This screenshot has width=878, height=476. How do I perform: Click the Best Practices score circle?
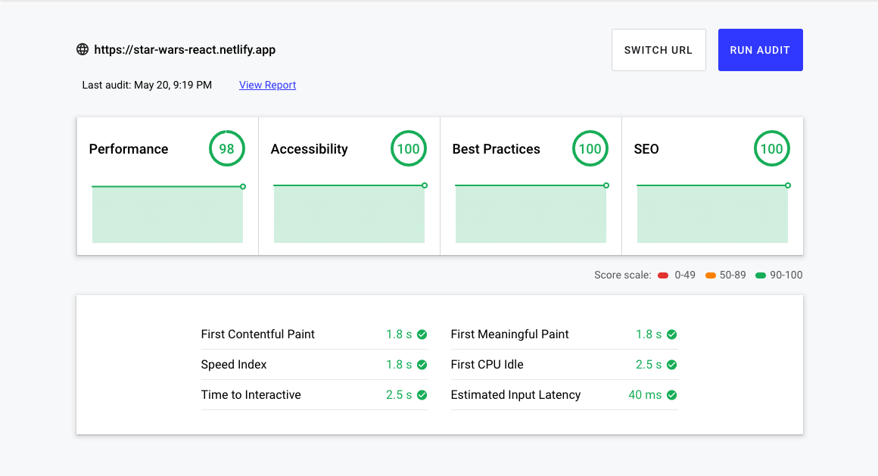click(590, 149)
